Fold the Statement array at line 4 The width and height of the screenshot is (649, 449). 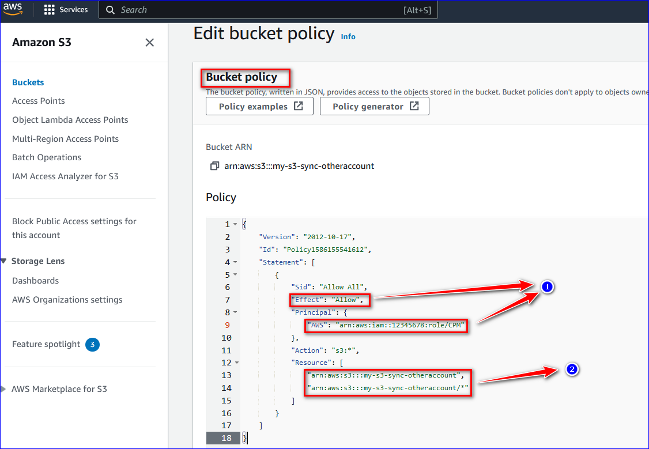tap(235, 262)
